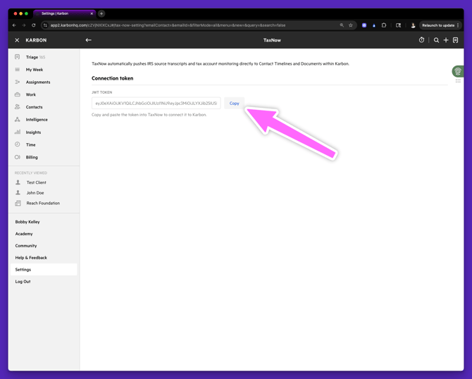The height and width of the screenshot is (379, 472).
Task: Click the browser address bar URL
Action: (168, 25)
